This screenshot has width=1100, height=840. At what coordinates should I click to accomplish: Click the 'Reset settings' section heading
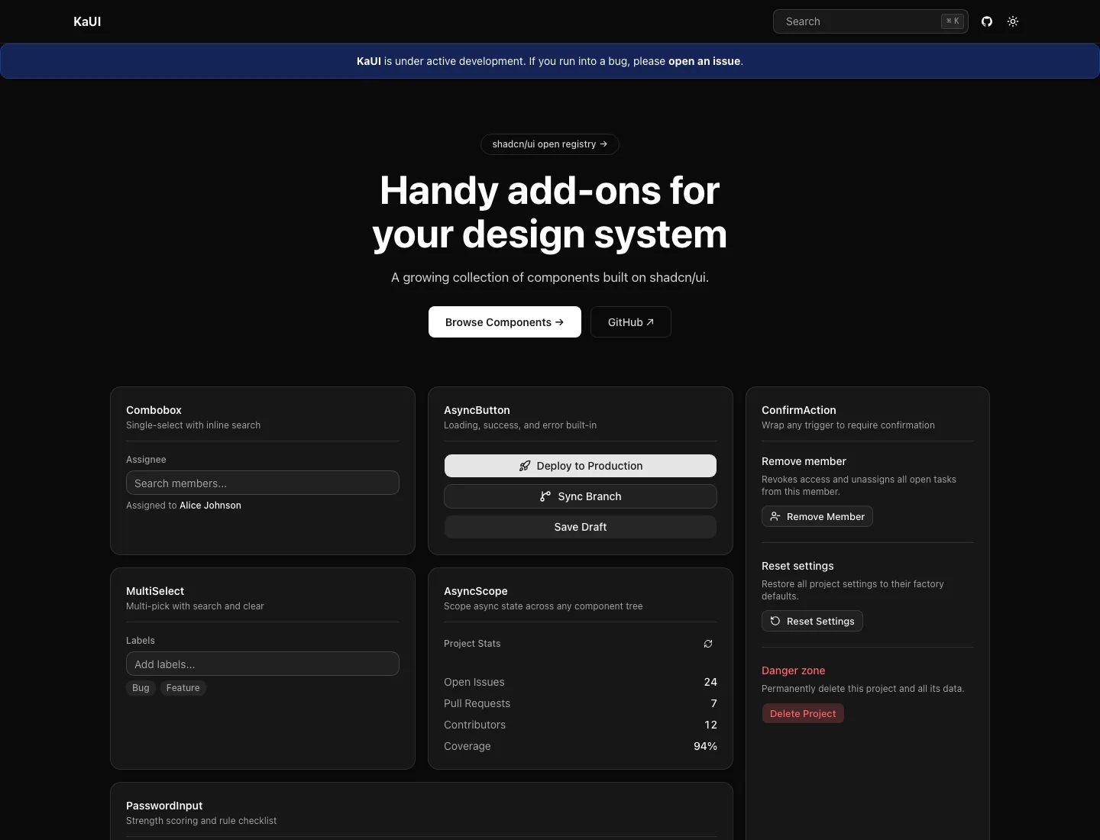point(797,566)
